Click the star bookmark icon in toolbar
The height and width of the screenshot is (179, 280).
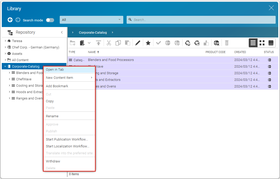[148, 43]
